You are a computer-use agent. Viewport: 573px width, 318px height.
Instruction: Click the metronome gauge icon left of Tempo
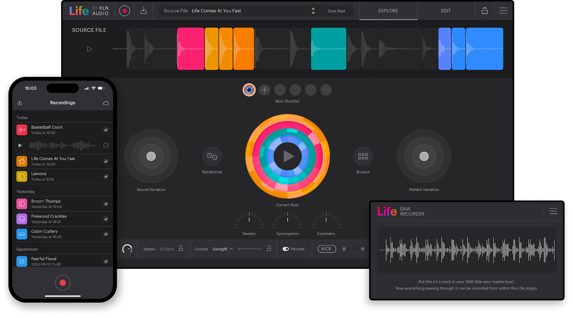tap(127, 249)
